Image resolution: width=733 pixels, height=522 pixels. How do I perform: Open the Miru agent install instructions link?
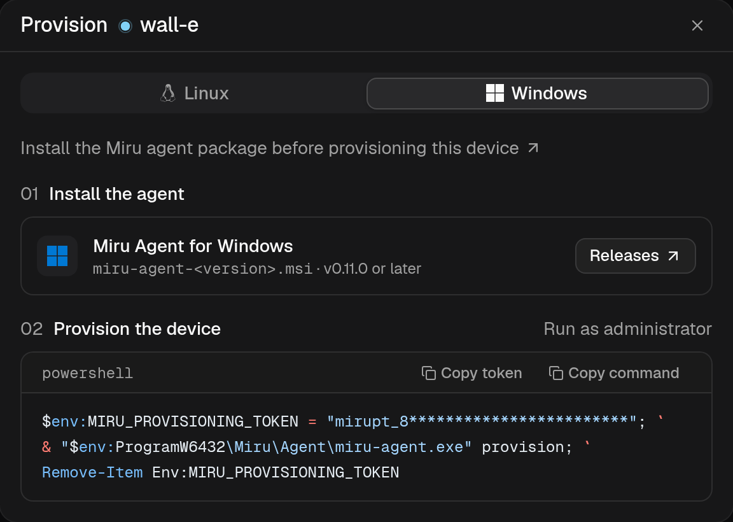click(279, 148)
